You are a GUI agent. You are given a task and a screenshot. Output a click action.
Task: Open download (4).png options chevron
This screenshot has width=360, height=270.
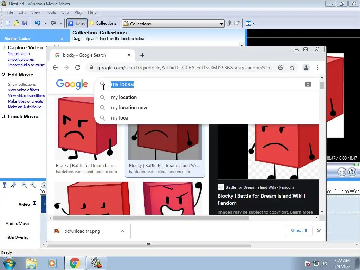pos(122,231)
